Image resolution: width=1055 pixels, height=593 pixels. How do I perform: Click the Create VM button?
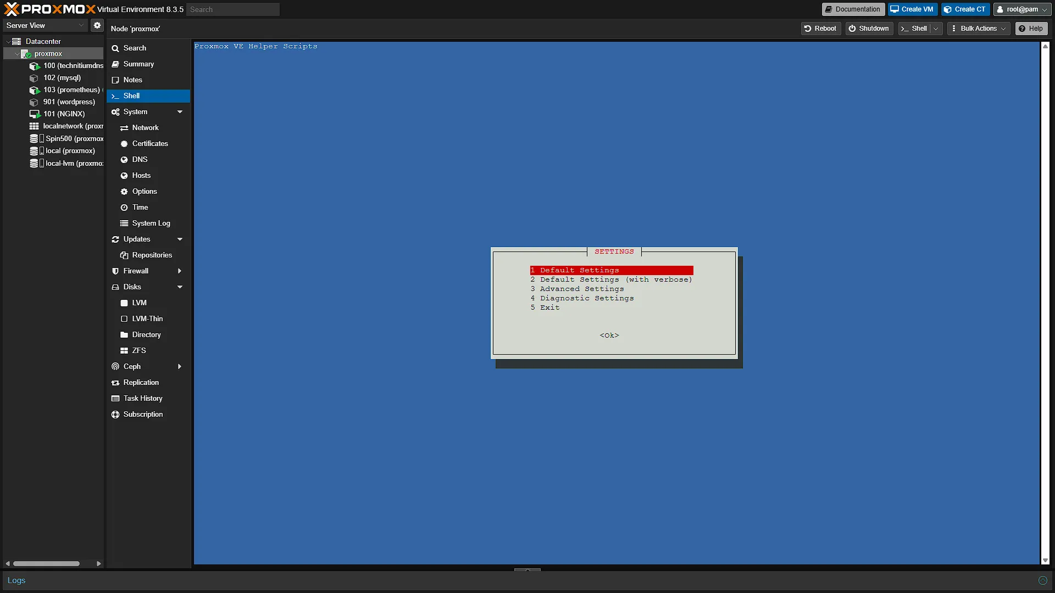912,9
